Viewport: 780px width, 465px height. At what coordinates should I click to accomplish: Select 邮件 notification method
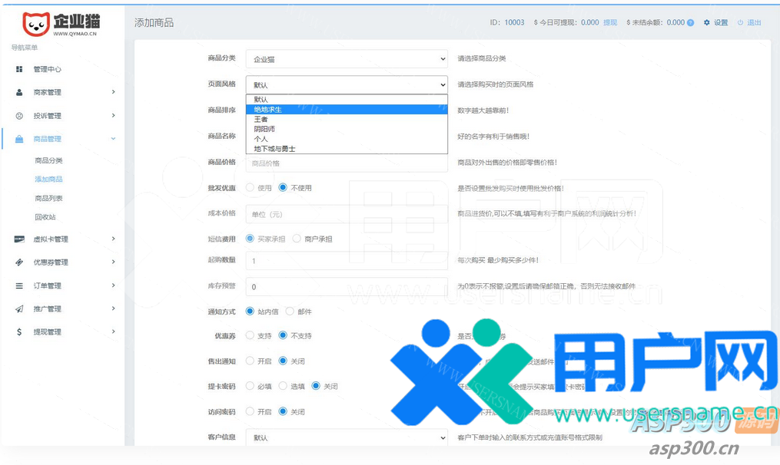(x=290, y=312)
